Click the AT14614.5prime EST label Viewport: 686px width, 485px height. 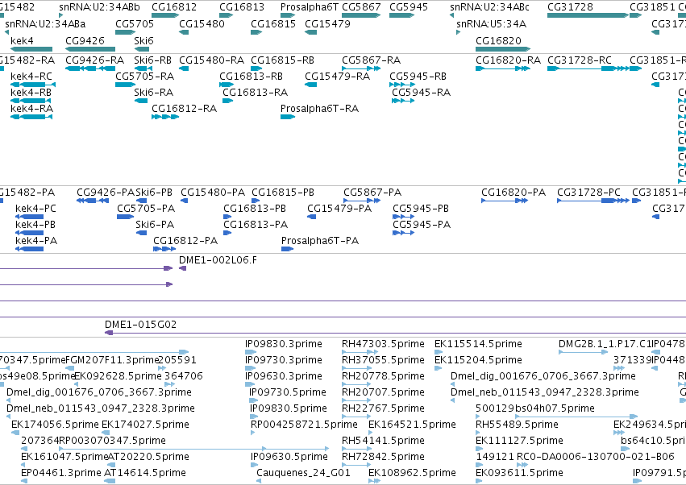[145, 473]
